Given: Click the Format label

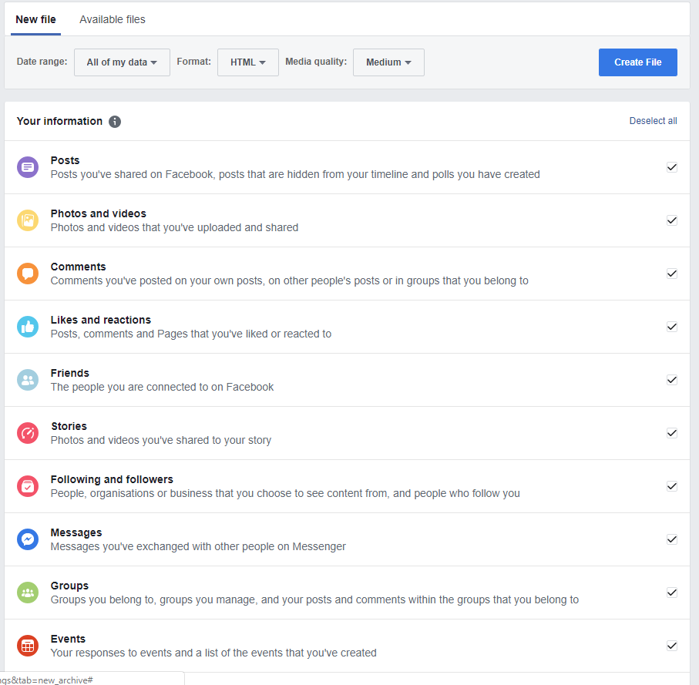Looking at the screenshot, I should tap(194, 62).
